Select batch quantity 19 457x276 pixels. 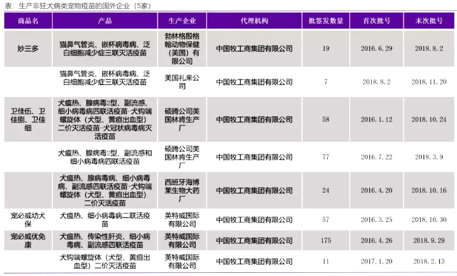326,49
